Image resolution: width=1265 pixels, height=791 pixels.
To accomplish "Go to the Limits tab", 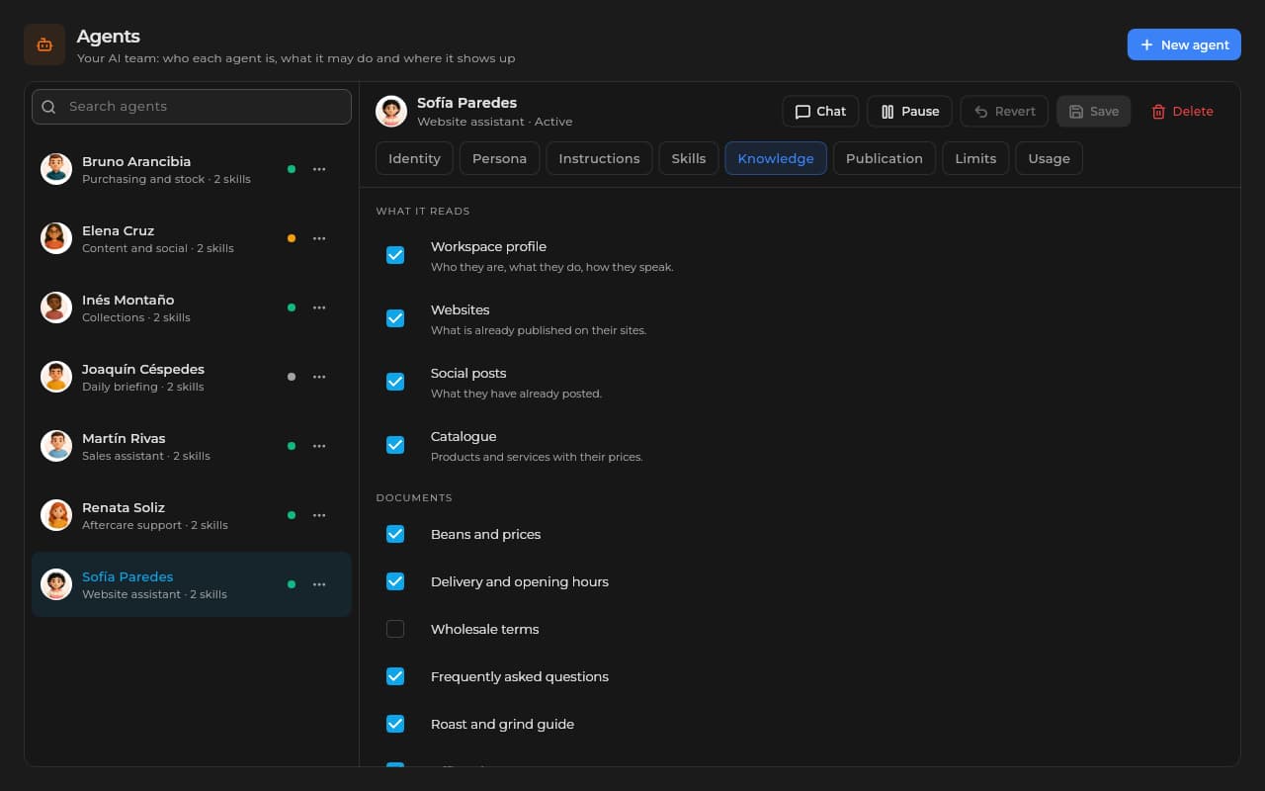I will click(x=975, y=158).
